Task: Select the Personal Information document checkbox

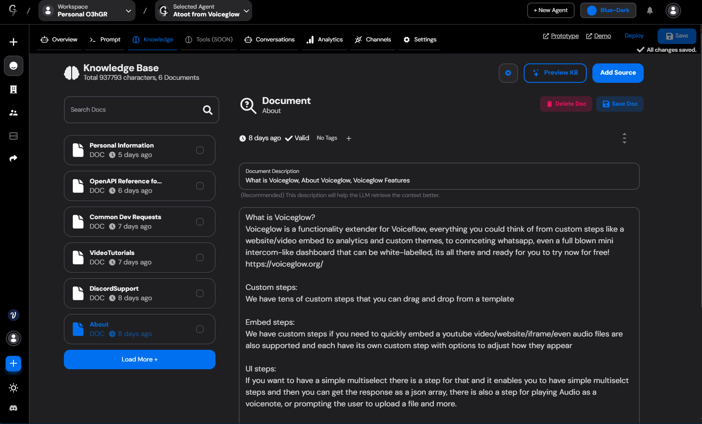Action: [x=200, y=150]
